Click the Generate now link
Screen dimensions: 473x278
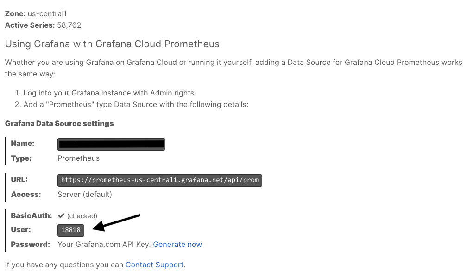(x=177, y=244)
